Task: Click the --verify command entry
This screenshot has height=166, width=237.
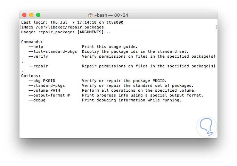Action: click(38, 56)
